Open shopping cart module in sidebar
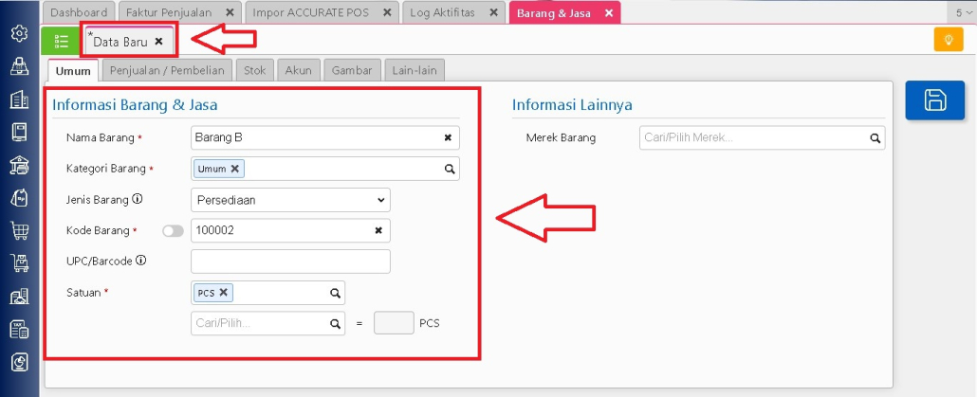Screen dimensions: 977x397 (x=19, y=230)
